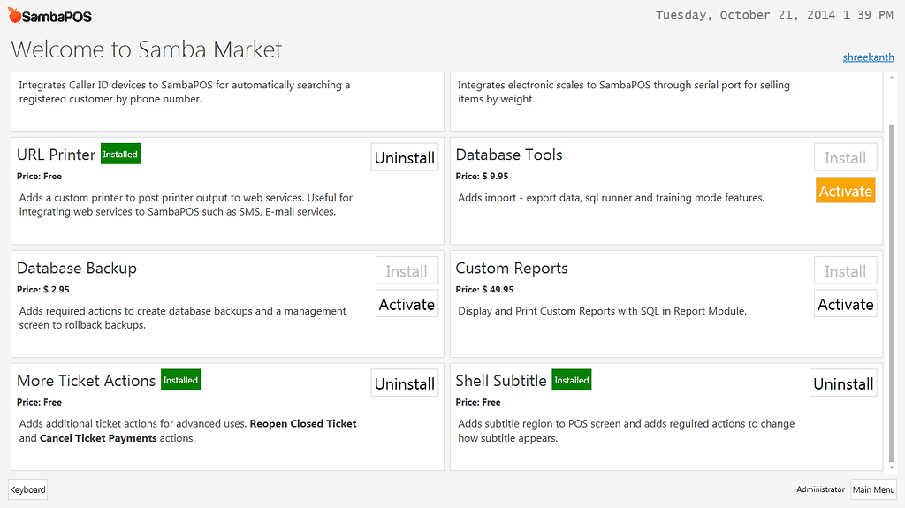Open the shreekanth account link
Image resolution: width=905 pixels, height=508 pixels.
pyautogui.click(x=868, y=57)
